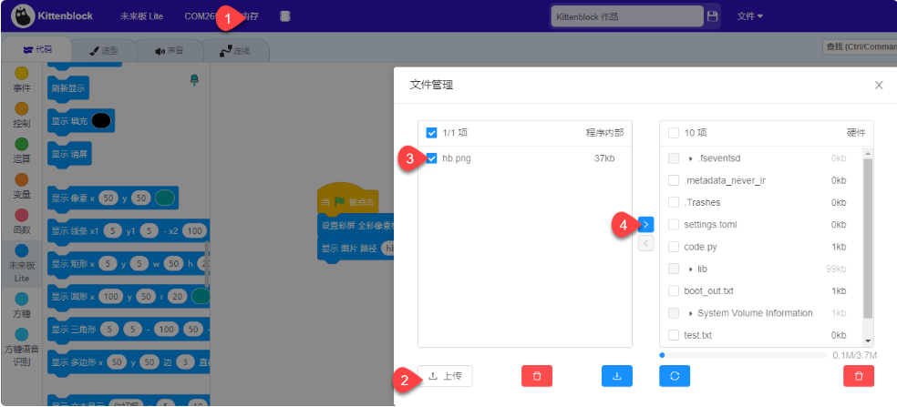Transfer file to hardware with right arrow button

(646, 225)
